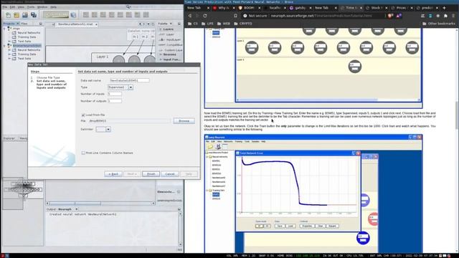Click the In 1 input node in editor
The height and width of the screenshot is (258, 459).
tap(136, 37)
